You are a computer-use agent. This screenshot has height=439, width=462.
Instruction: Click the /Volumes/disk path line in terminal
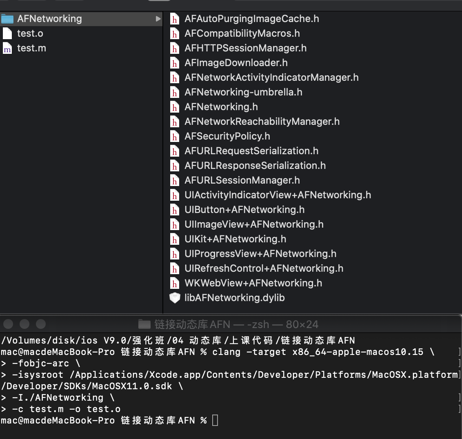(x=178, y=340)
